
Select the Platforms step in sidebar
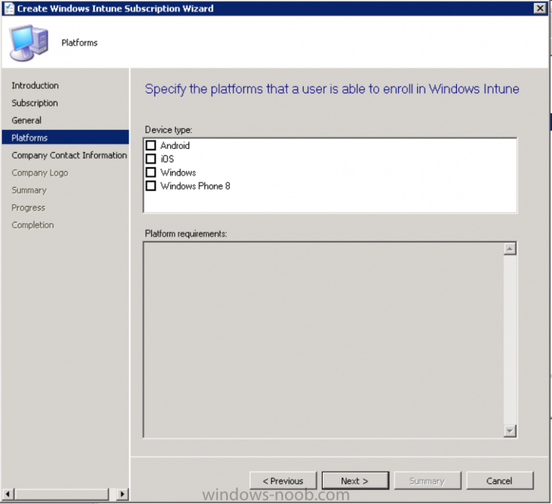(x=66, y=137)
